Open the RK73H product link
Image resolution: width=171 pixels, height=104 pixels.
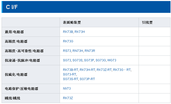tap(80, 32)
